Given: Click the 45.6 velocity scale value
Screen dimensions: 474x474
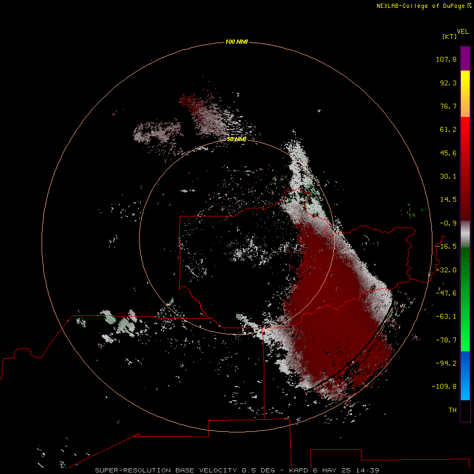Looking at the screenshot, I should tap(448, 153).
